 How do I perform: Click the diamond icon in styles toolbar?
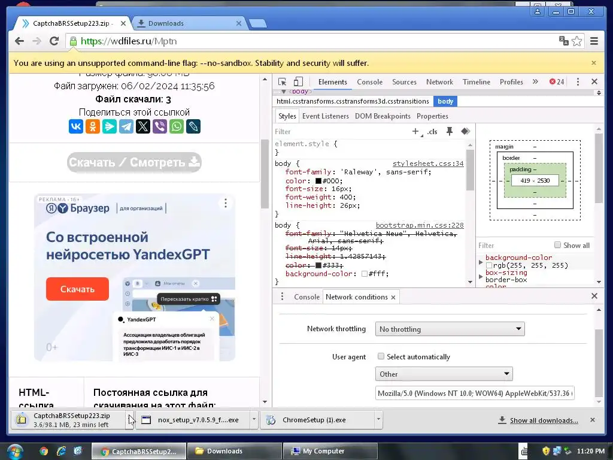pos(465,131)
